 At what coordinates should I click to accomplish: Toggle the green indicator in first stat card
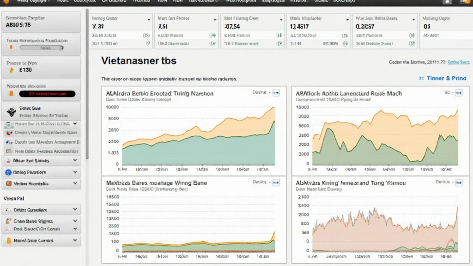(x=148, y=35)
